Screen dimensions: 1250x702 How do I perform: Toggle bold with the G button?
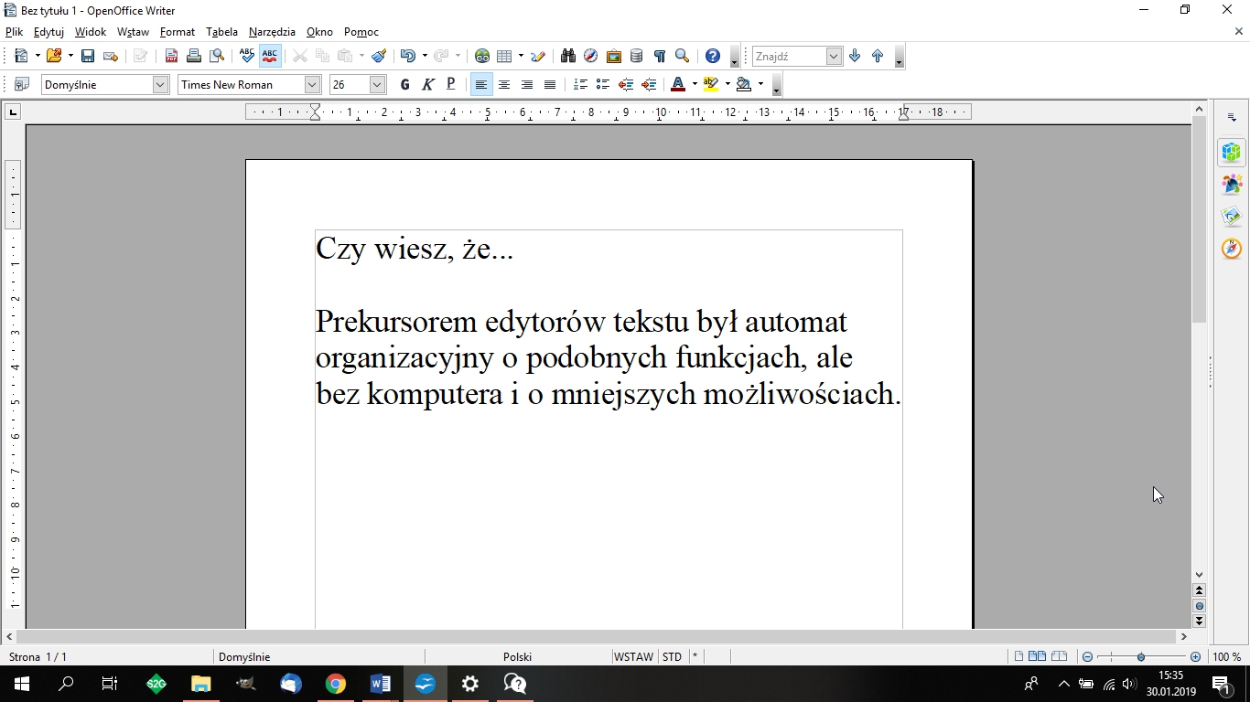(x=404, y=84)
